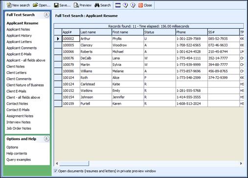
Task: Sort by the Last name column header
Action: coord(96,32)
